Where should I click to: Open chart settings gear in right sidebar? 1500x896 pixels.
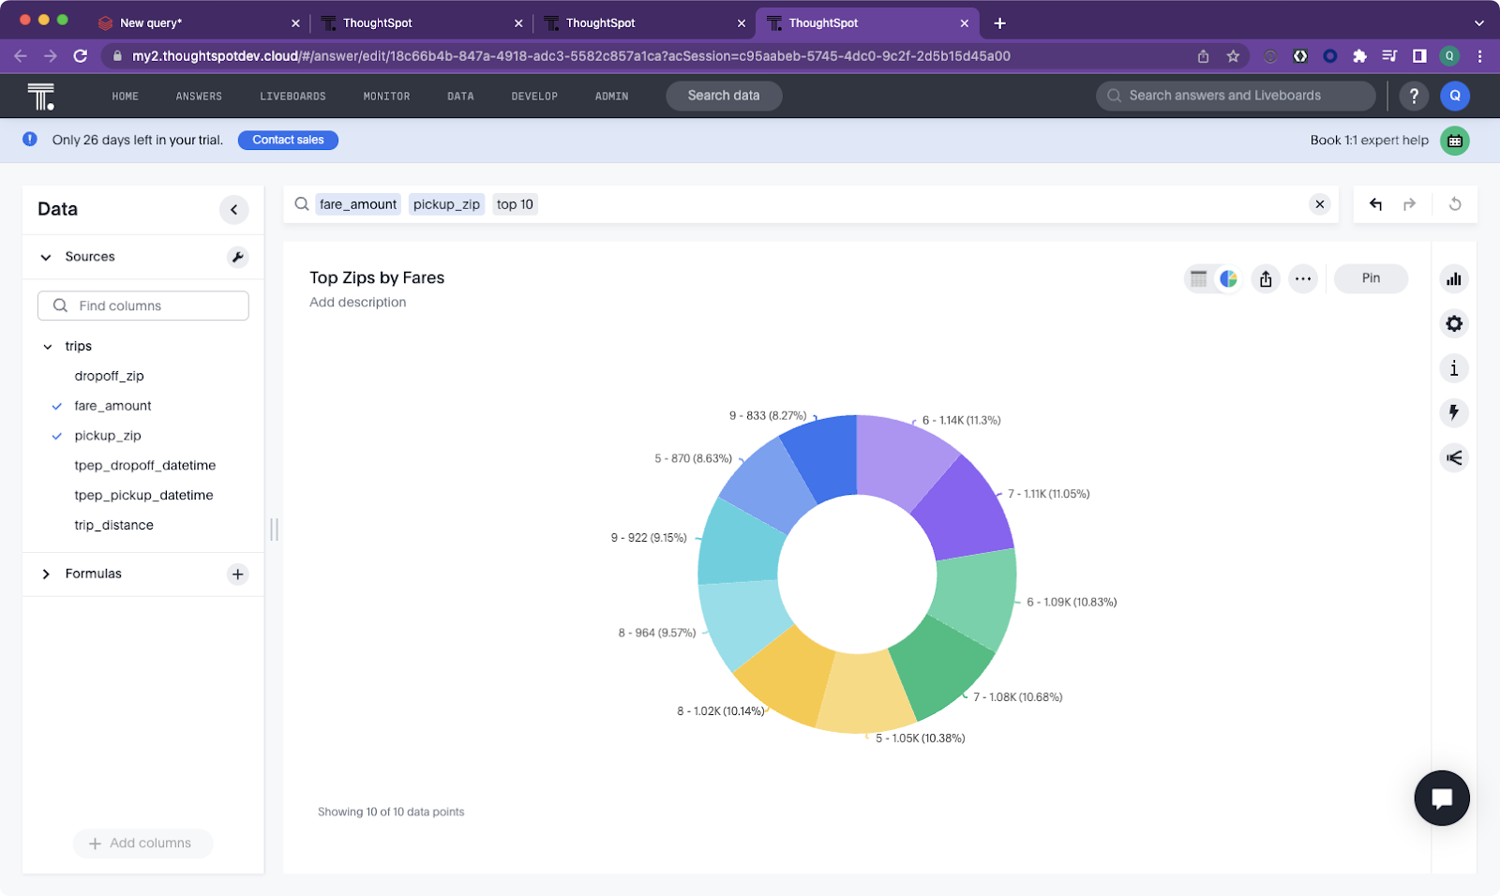[x=1453, y=323]
